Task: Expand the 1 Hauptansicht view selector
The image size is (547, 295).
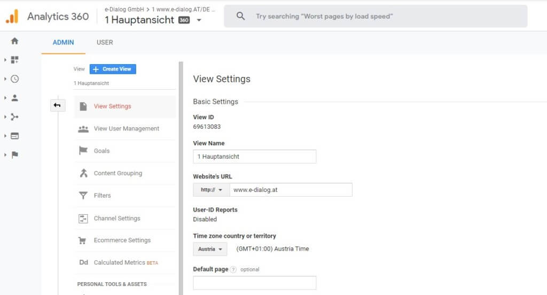Action: (199, 20)
